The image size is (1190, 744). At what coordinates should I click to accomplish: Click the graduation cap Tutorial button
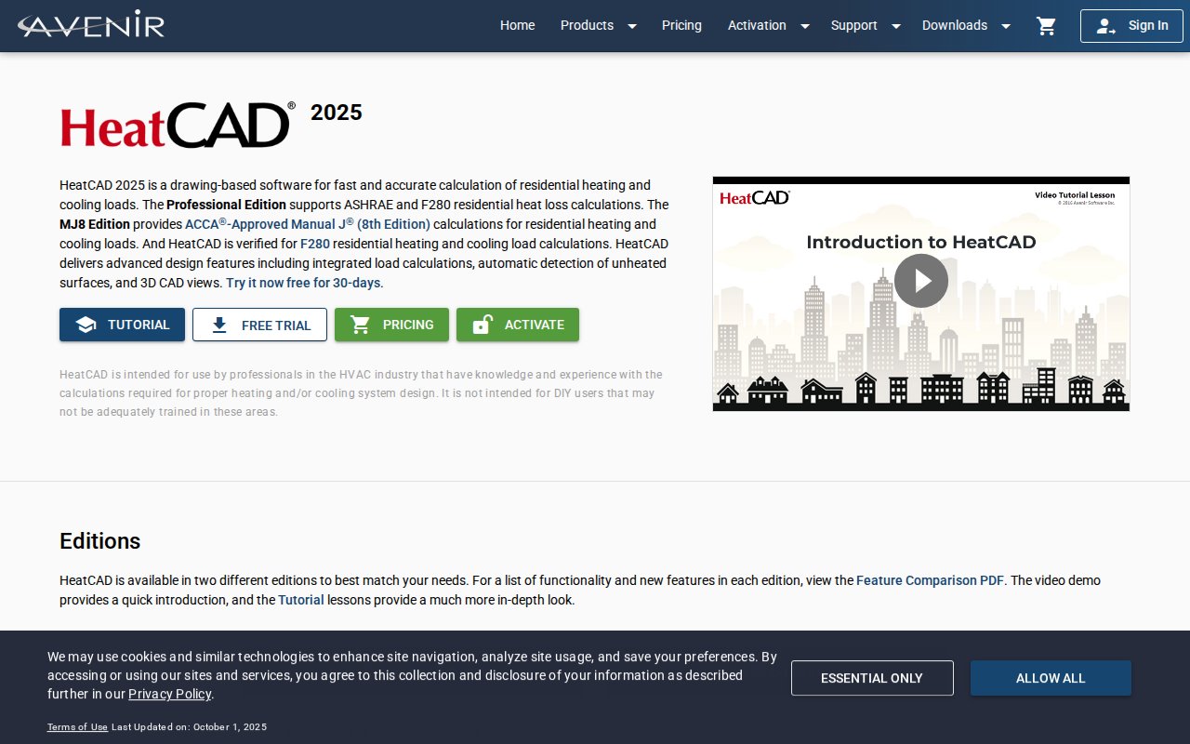click(x=122, y=325)
